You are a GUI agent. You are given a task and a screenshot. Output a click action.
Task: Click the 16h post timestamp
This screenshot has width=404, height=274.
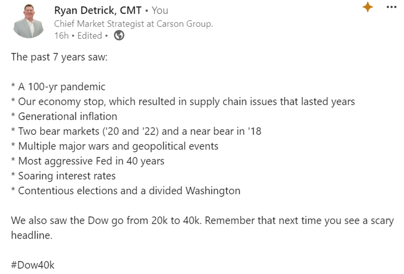point(61,35)
